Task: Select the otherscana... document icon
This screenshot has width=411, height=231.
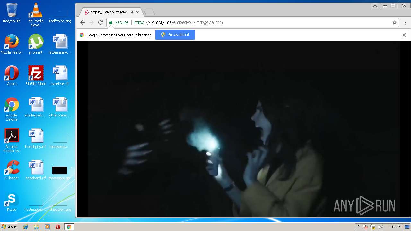Action: (60, 107)
